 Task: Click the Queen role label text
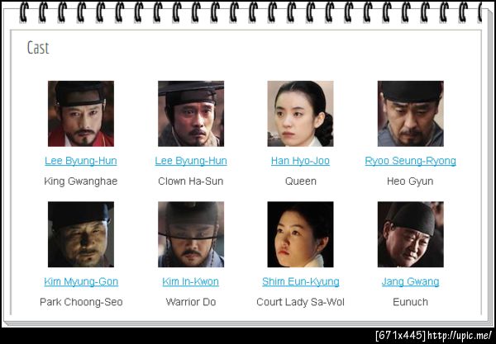tap(301, 181)
